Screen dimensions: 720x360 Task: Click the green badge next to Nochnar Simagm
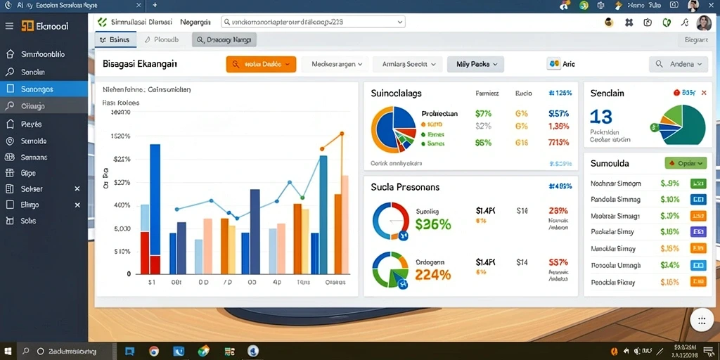(698, 184)
